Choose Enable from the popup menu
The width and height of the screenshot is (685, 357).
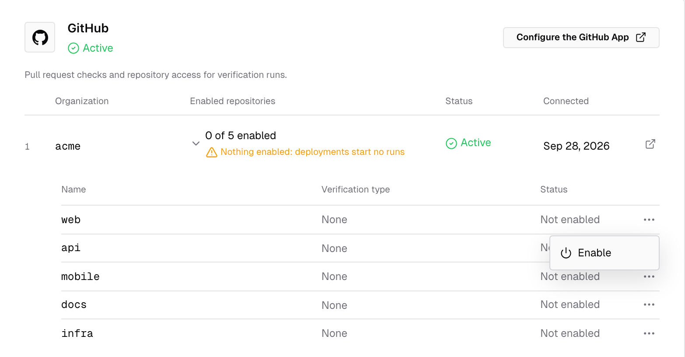point(605,253)
